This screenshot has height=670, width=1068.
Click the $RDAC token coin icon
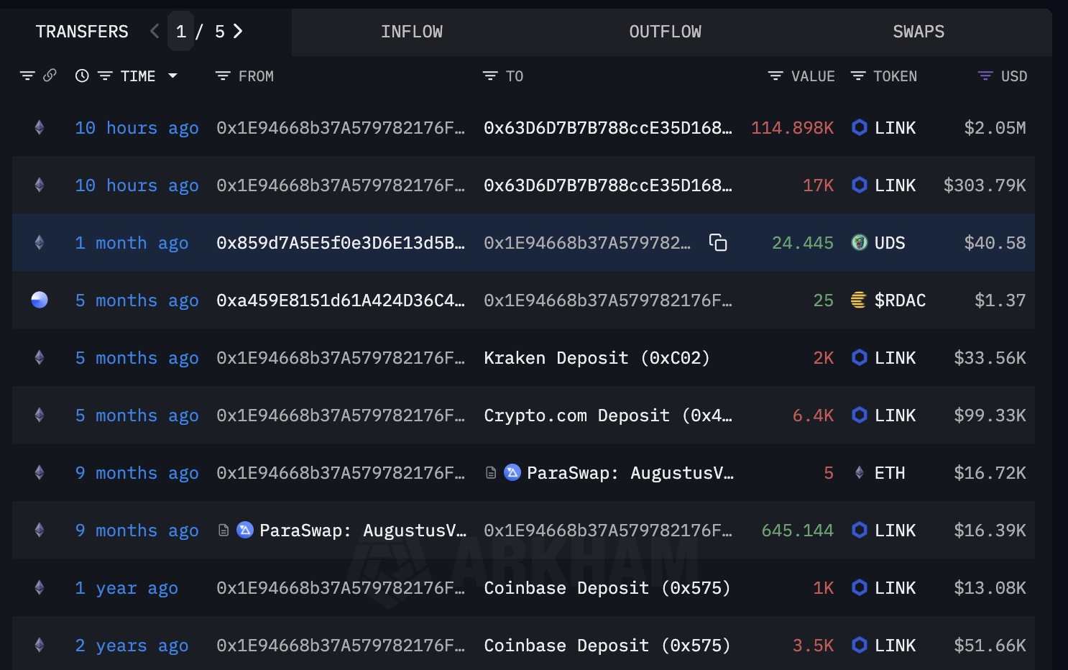click(858, 300)
